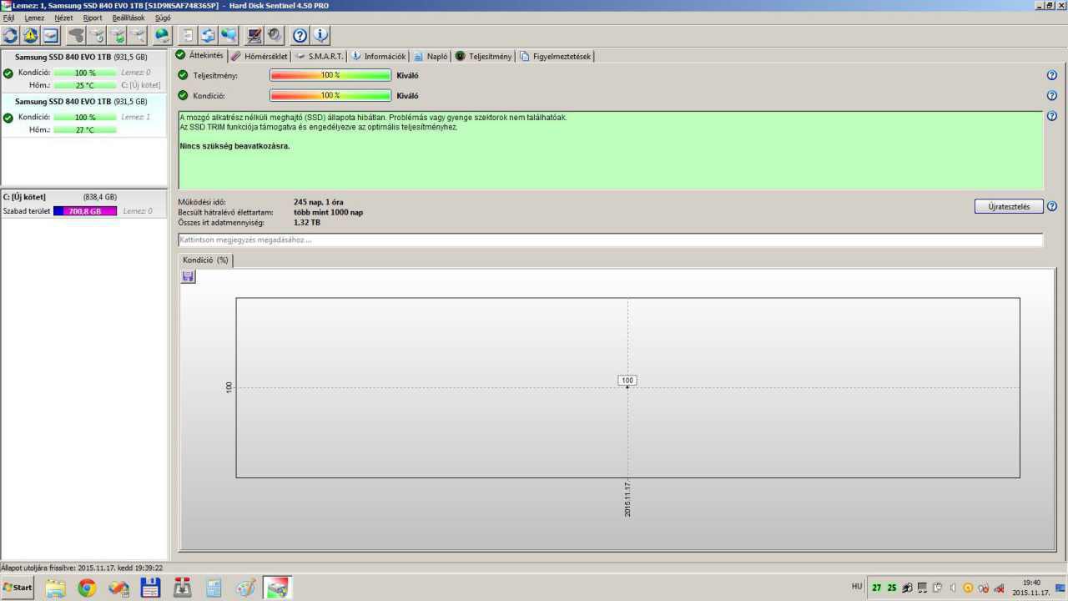Screen dimensions: 1068x601
Task: Click the 100 data point label on chart
Action: 627,380
